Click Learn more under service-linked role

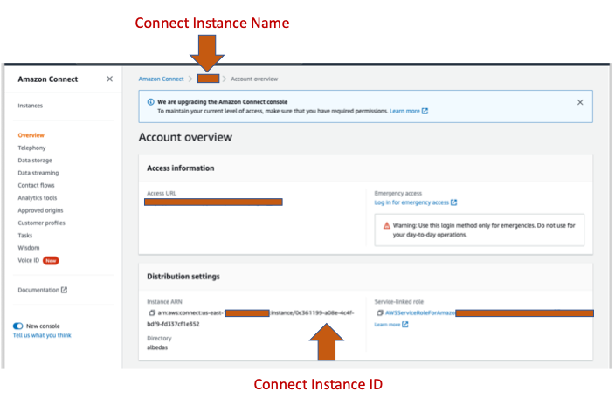[x=387, y=325]
